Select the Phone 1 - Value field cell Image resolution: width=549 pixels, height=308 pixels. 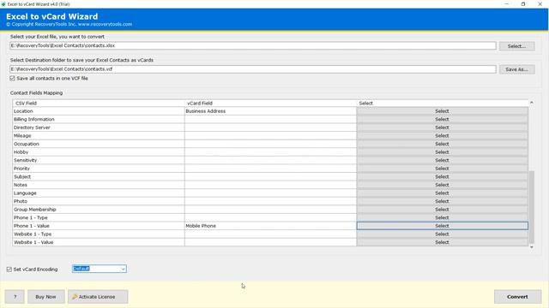click(99, 226)
